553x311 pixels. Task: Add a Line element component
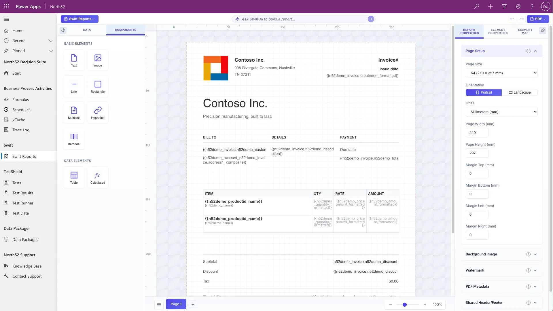pos(74,86)
